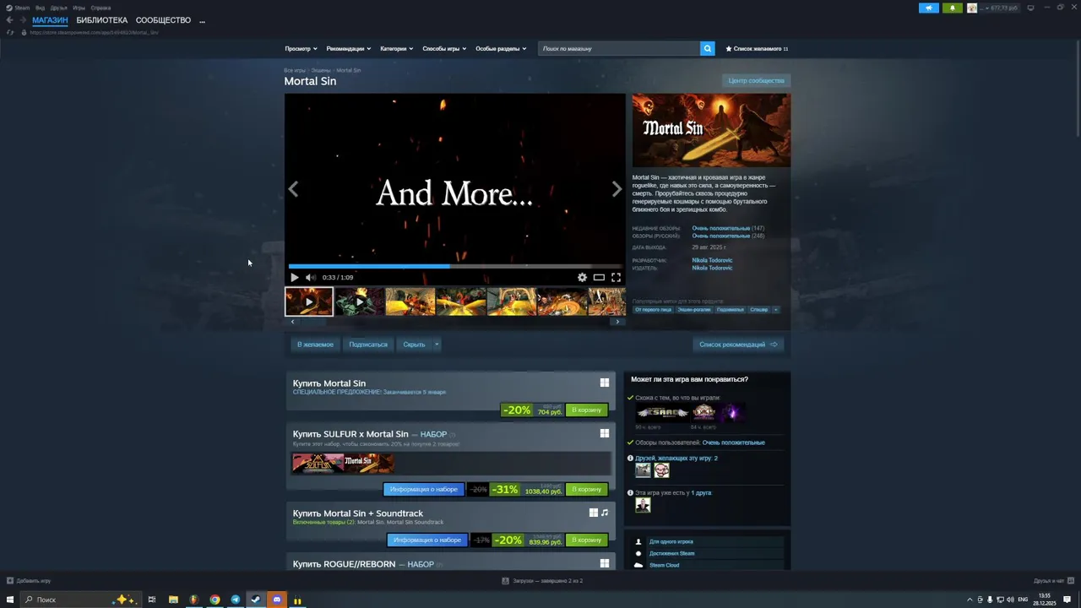Open Список желаемого wishlist link
This screenshot has width=1081, height=608.
click(757, 48)
